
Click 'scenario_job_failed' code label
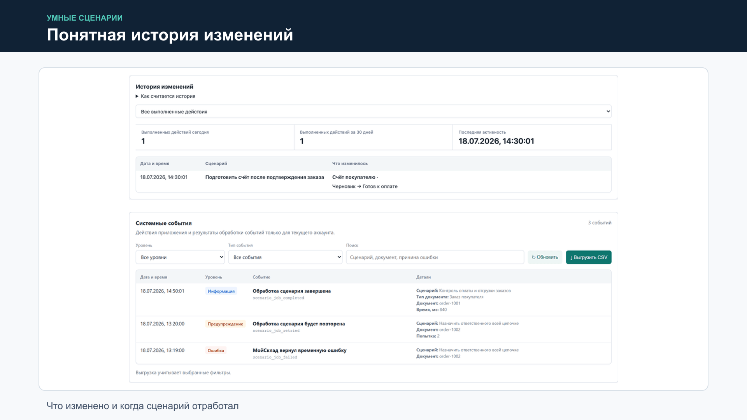(x=275, y=357)
